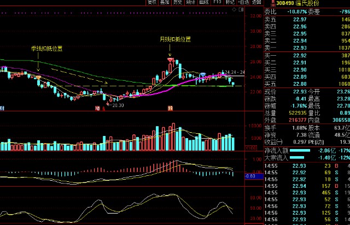Open the 叠加 overlay option
The height and width of the screenshot is (225, 350).
coord(165,2)
